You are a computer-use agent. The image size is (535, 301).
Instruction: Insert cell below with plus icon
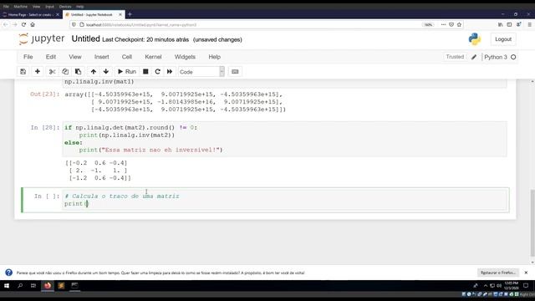37,72
